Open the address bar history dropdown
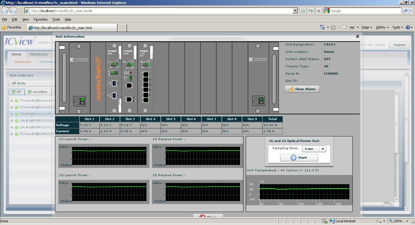 coord(295,11)
